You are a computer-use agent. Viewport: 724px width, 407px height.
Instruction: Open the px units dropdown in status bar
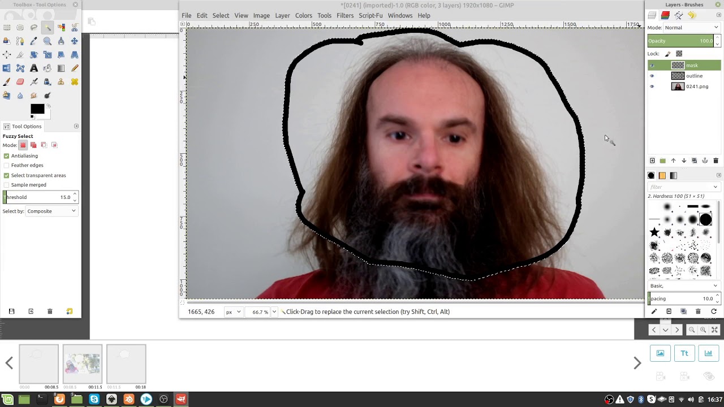(x=233, y=311)
